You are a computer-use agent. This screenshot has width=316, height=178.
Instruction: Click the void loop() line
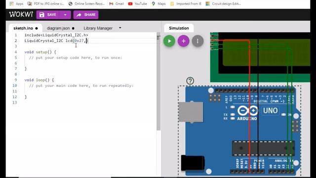point(39,80)
